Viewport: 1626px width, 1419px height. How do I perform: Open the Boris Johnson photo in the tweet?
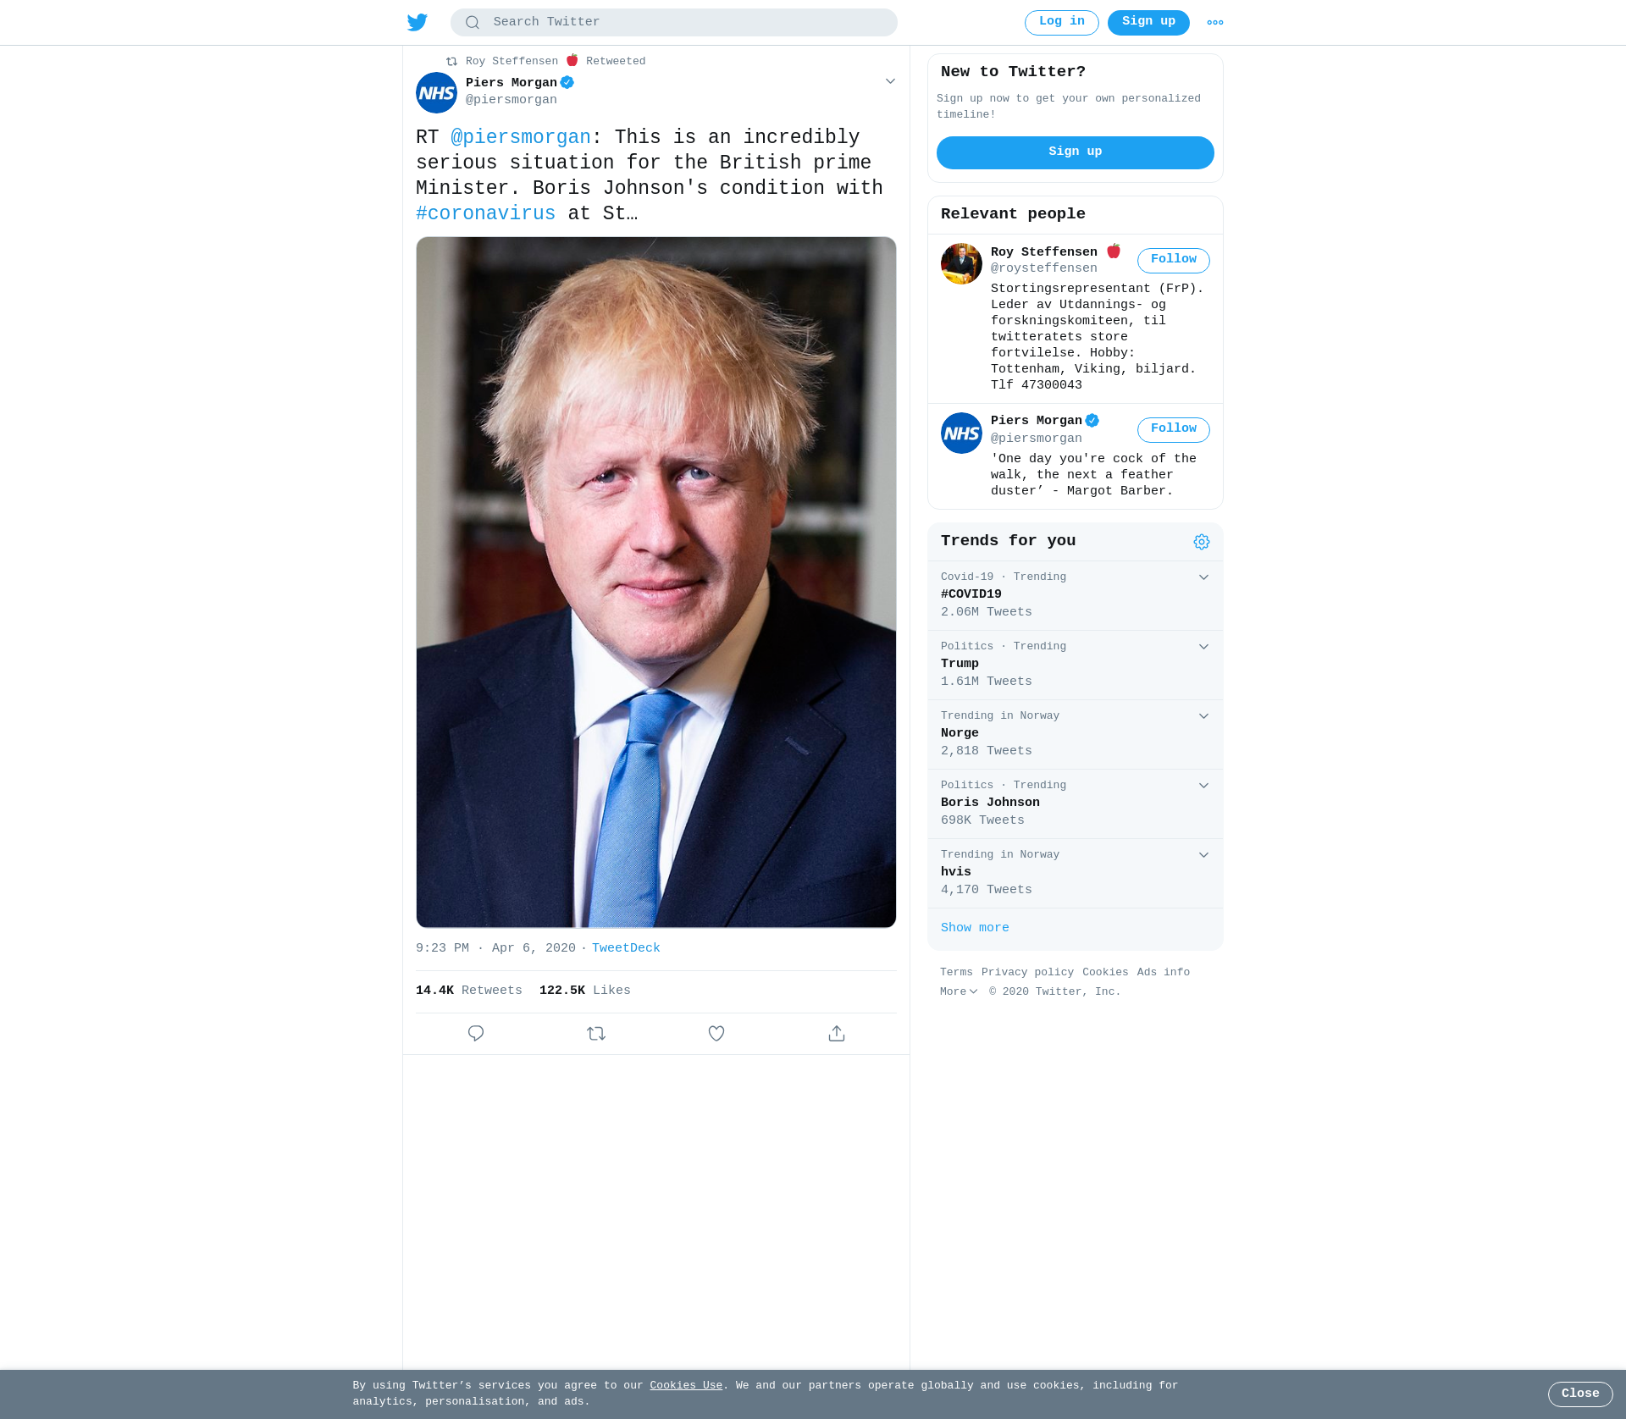point(656,582)
